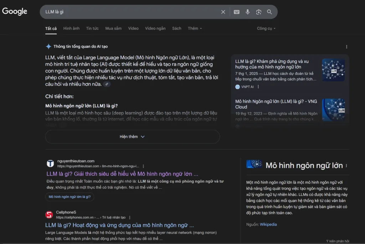Click the Google logo
The width and height of the screenshot is (365, 244).
pos(15,11)
